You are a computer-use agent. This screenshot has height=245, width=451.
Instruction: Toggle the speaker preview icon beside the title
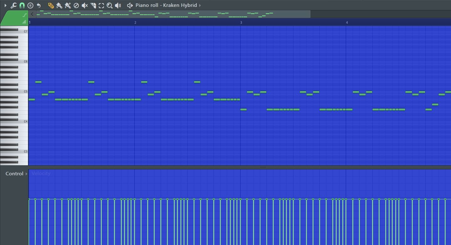pos(130,5)
